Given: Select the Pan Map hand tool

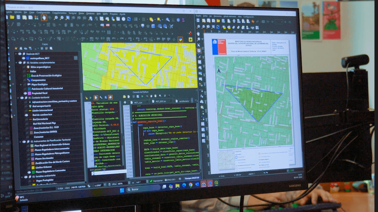Looking at the screenshot, I should (44, 18).
